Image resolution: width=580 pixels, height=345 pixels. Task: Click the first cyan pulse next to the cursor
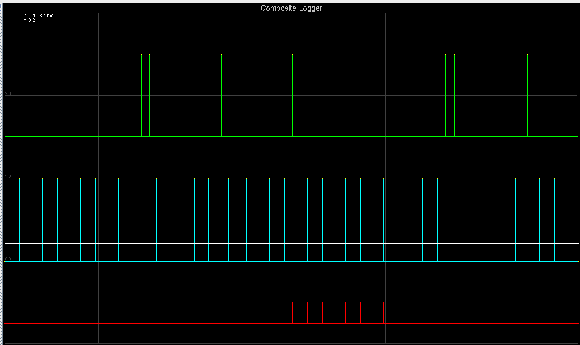point(19,219)
